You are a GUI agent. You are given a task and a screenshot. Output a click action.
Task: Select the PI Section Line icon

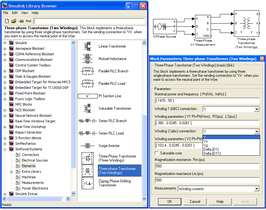click(87, 96)
